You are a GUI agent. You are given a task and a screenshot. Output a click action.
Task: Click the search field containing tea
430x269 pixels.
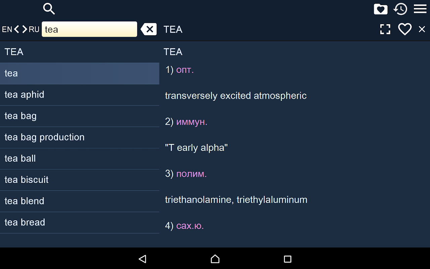(89, 29)
